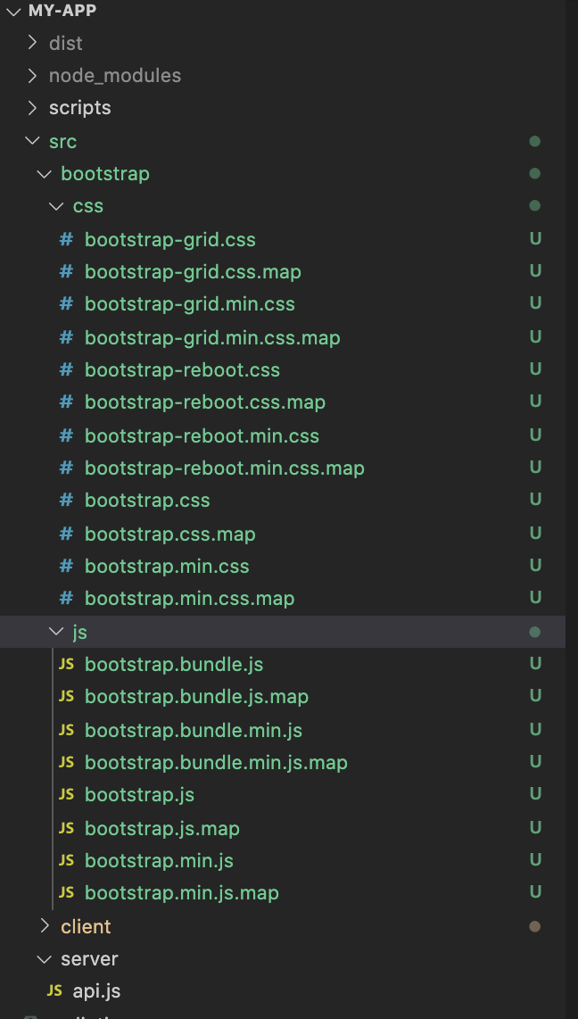Select the scripts folder label

tap(80, 108)
